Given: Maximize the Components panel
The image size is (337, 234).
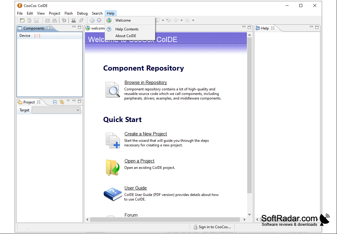Looking at the screenshot, I should click(79, 27).
